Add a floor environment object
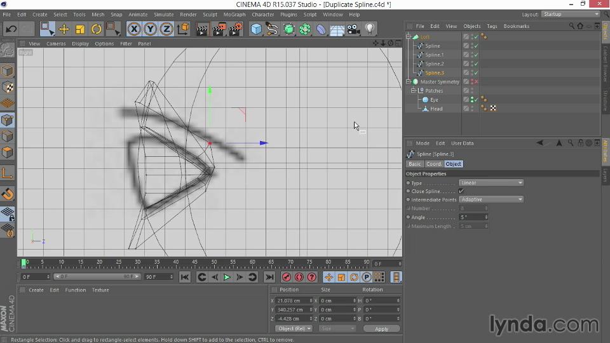 click(x=337, y=29)
